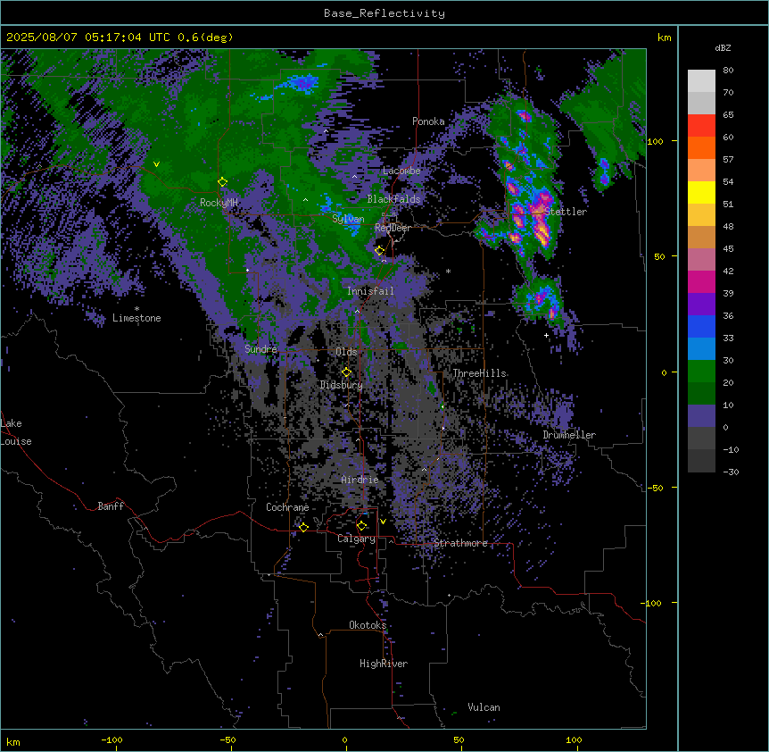Click the Stettler city label

pos(566,212)
